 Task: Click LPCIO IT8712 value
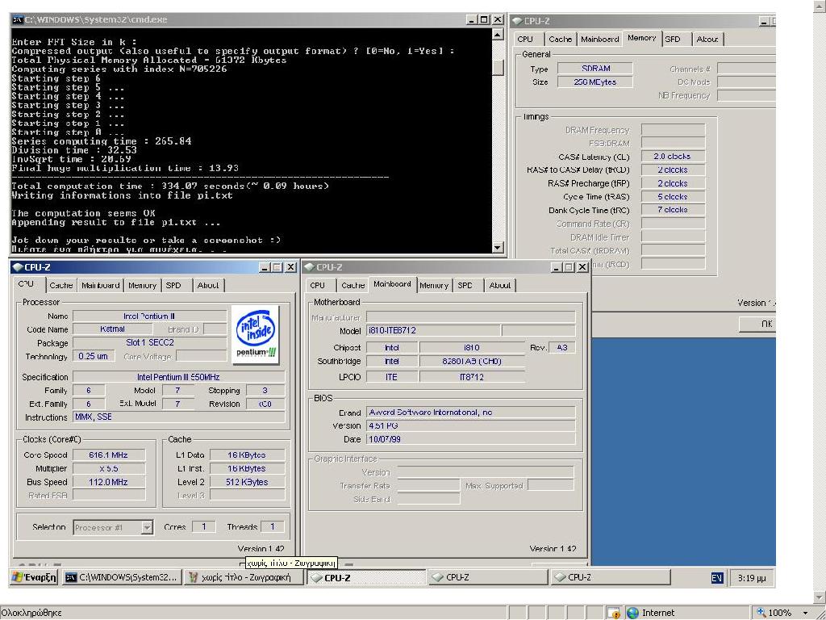click(x=472, y=377)
